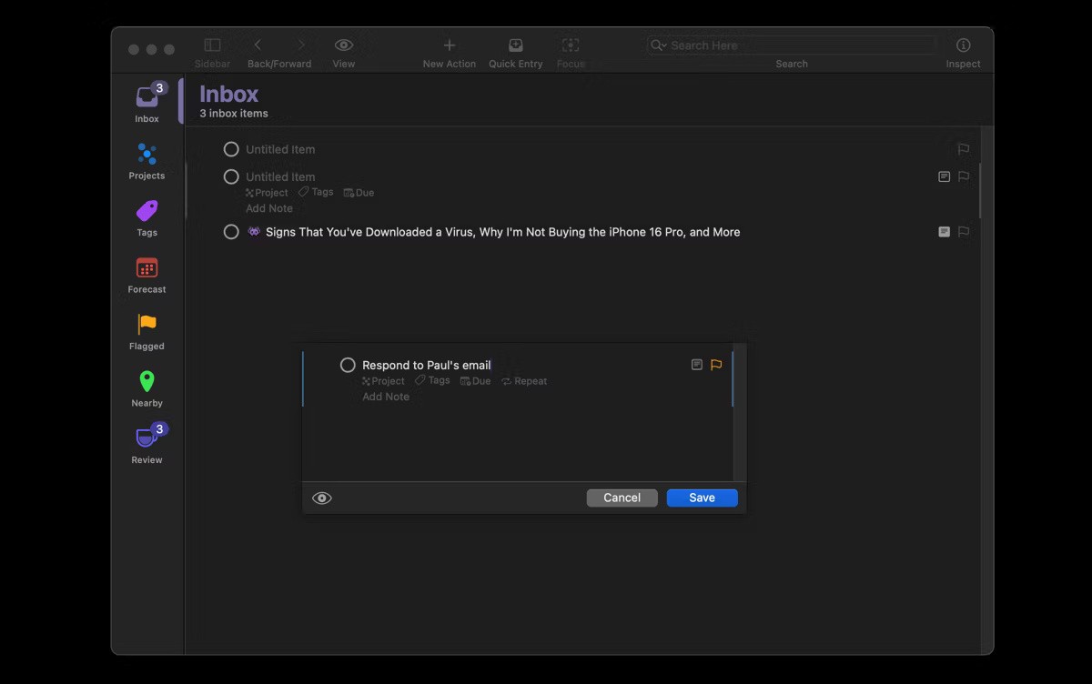Viewport: 1092px width, 684px height.
Task: Flag the second Untitled Item
Action: tap(964, 176)
